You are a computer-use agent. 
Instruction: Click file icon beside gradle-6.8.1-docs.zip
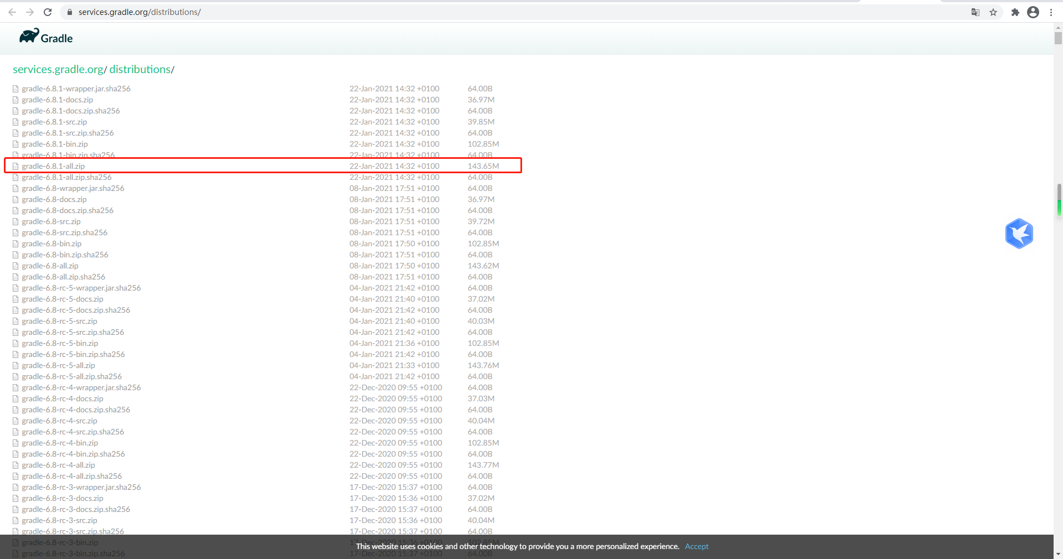(16, 100)
